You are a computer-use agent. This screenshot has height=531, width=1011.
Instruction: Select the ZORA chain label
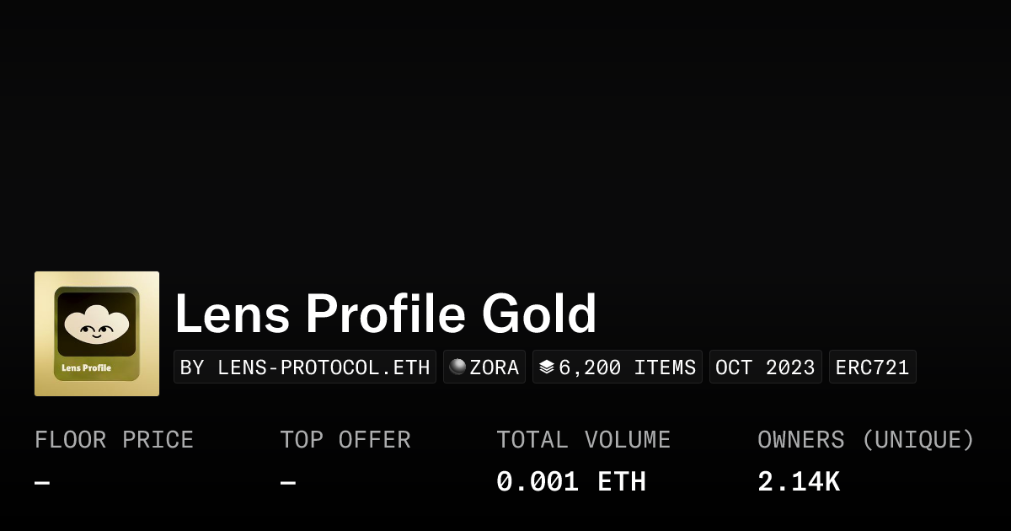(495, 367)
